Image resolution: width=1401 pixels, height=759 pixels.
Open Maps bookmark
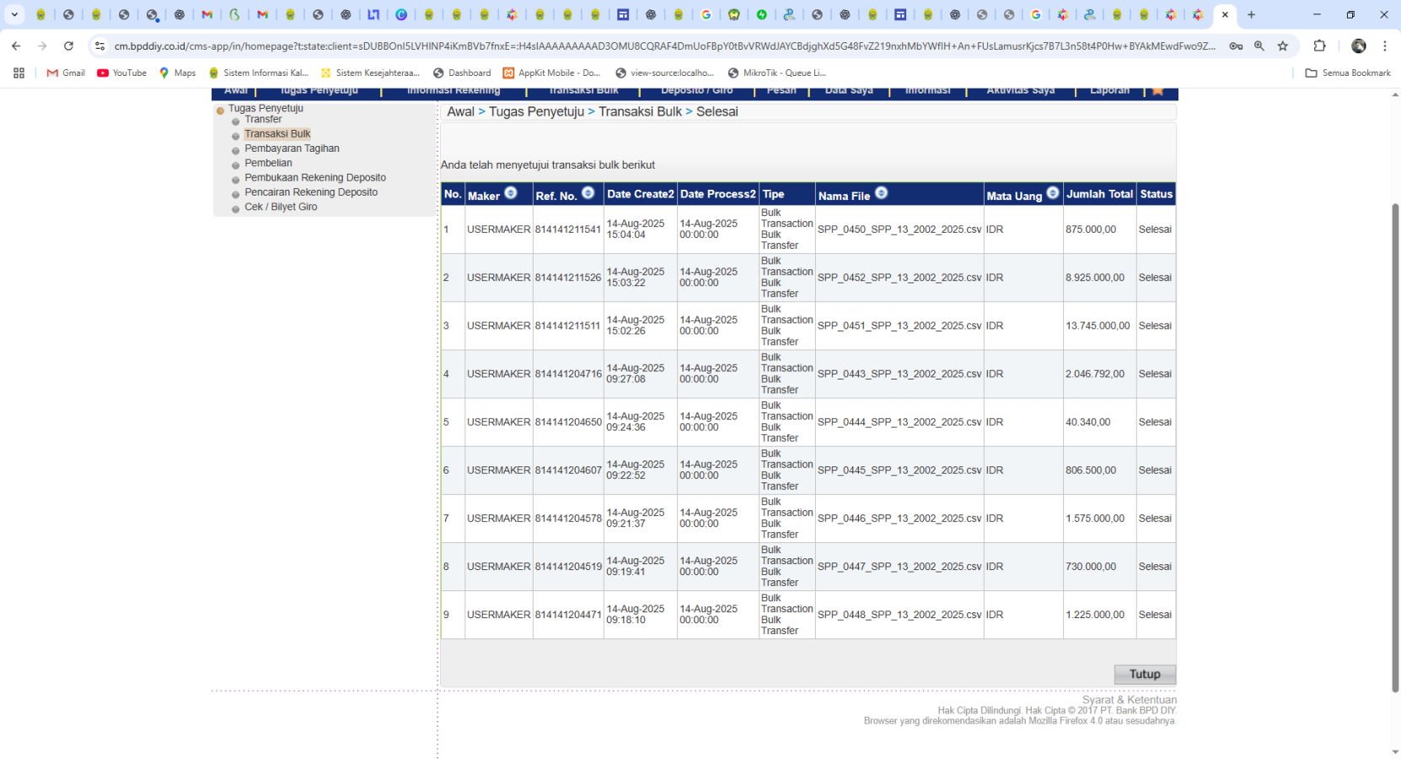pyautogui.click(x=177, y=73)
